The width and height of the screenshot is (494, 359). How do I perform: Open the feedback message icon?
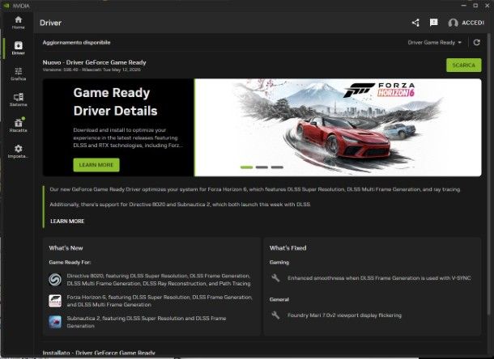[x=434, y=23]
